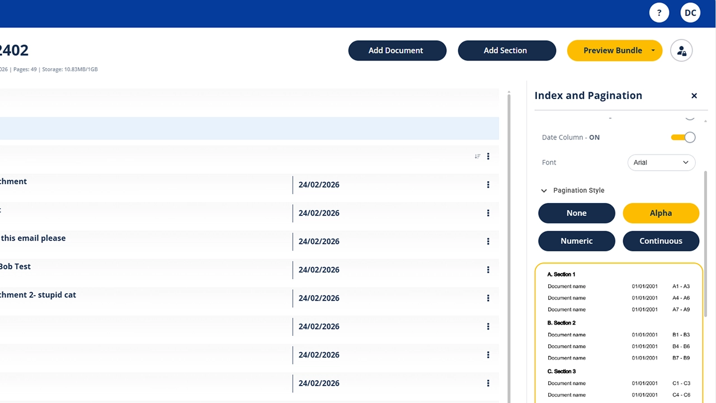Screen dimensions: 716x403
Task: Select Numeric pagination style
Action: (576, 241)
